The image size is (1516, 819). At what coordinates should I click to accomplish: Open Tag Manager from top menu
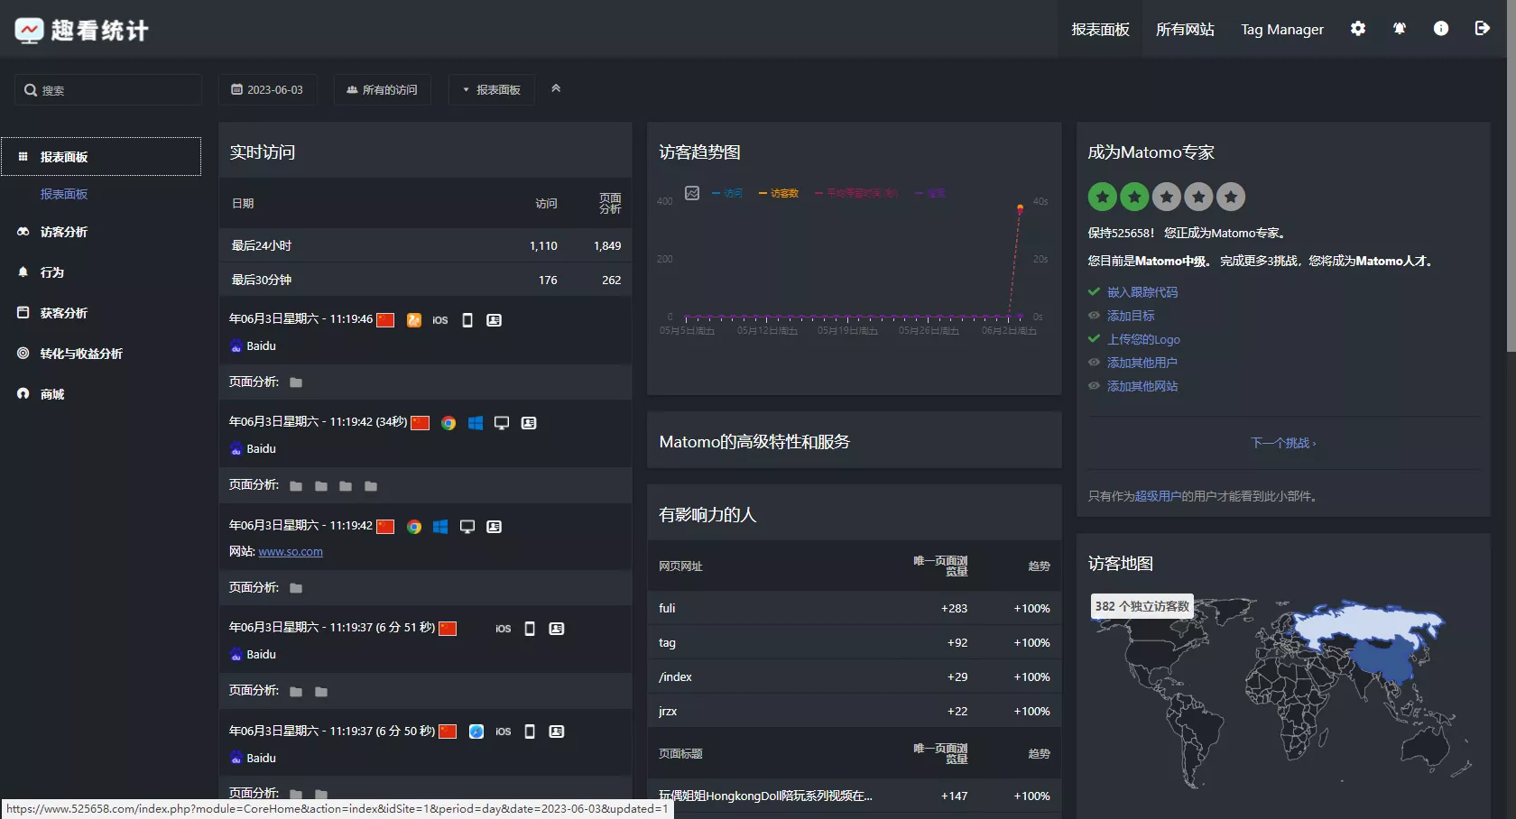(x=1281, y=30)
